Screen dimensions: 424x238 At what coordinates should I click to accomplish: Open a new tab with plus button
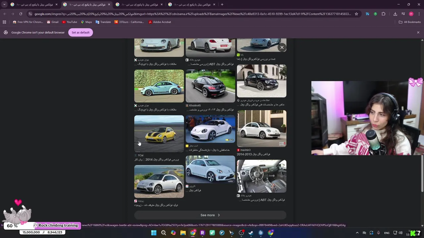tap(222, 5)
